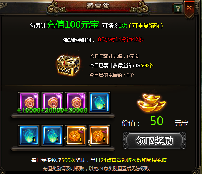Click the 今日已累计获得宝箱 0/500个 counter
The image size is (202, 174).
click(121, 66)
